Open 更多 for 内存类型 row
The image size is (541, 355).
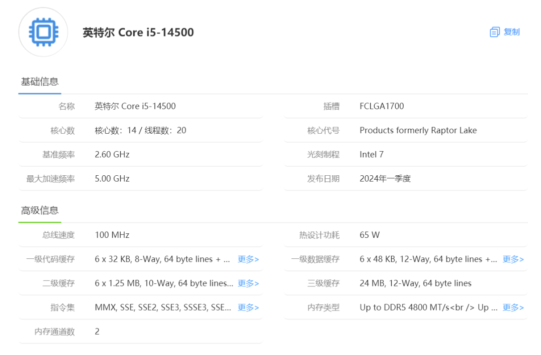pyautogui.click(x=513, y=307)
